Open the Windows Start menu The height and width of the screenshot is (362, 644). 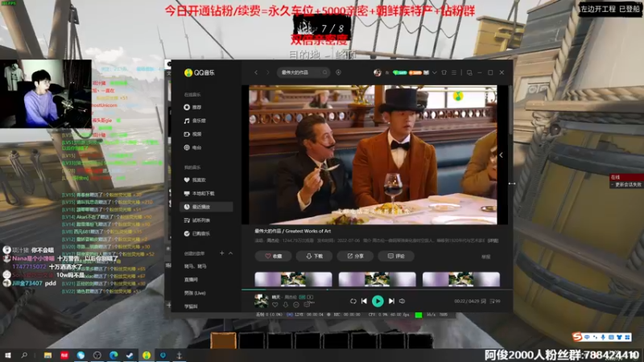(8, 356)
